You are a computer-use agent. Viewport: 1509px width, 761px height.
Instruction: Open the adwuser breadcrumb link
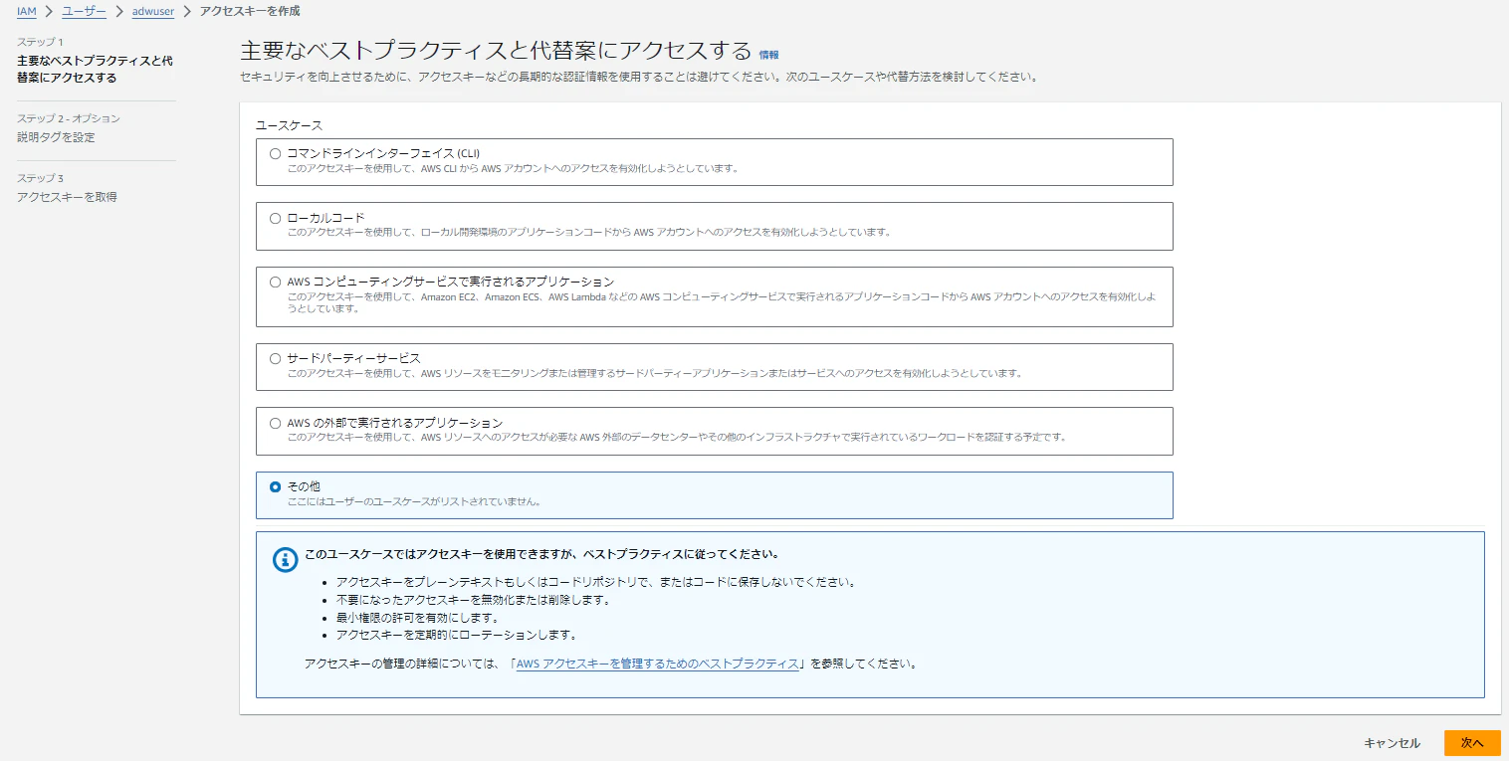(x=153, y=11)
